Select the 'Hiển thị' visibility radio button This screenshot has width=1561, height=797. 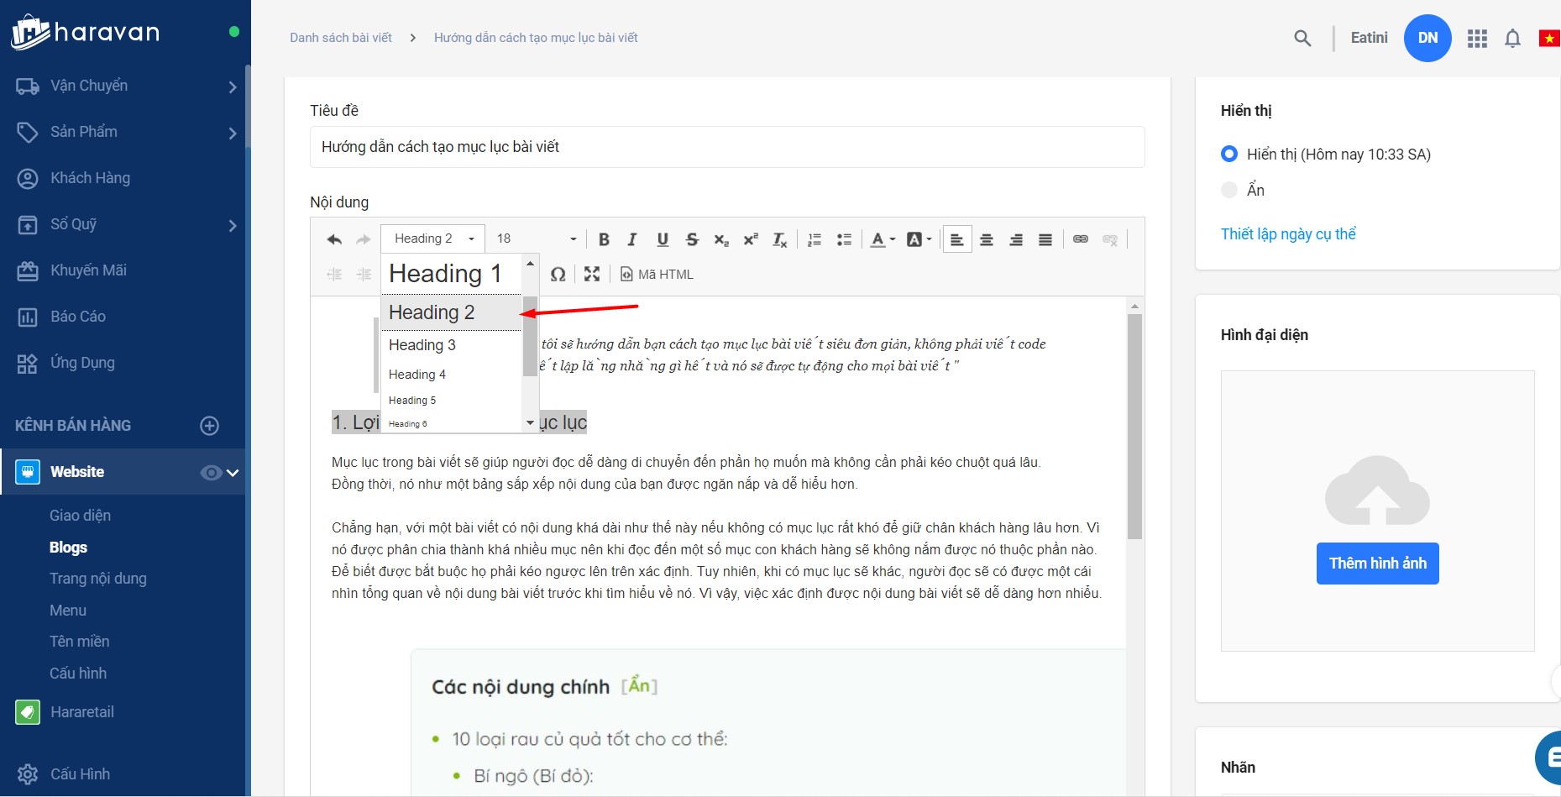tap(1229, 154)
